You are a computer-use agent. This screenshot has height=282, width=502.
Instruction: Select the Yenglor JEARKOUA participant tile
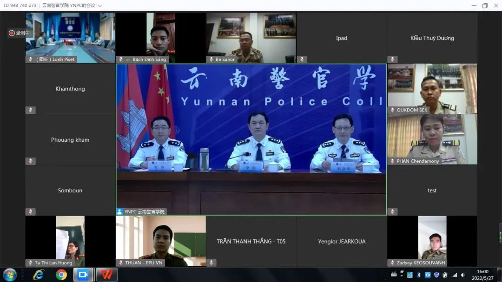(x=341, y=241)
